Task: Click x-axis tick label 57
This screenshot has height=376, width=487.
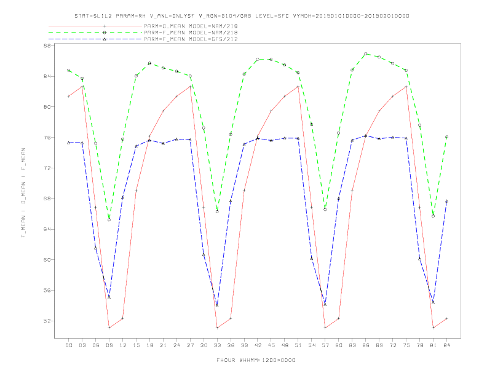Action: [325, 345]
